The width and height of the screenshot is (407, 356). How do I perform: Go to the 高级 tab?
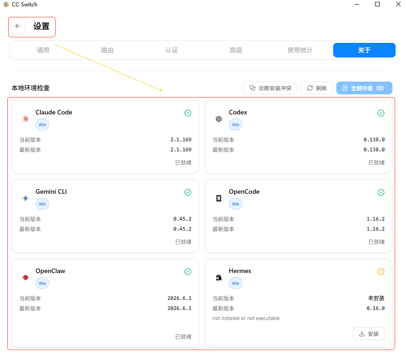(236, 50)
